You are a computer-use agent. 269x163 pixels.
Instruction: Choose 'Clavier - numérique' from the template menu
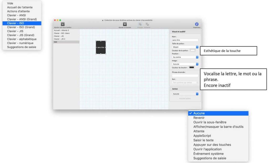point(20,43)
